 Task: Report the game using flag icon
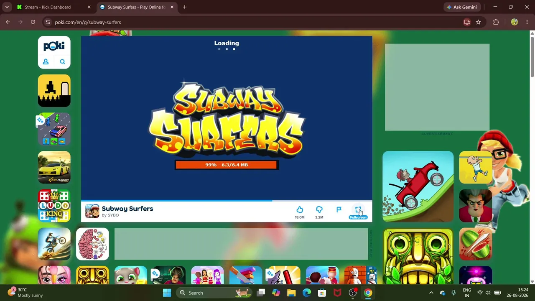pyautogui.click(x=339, y=209)
